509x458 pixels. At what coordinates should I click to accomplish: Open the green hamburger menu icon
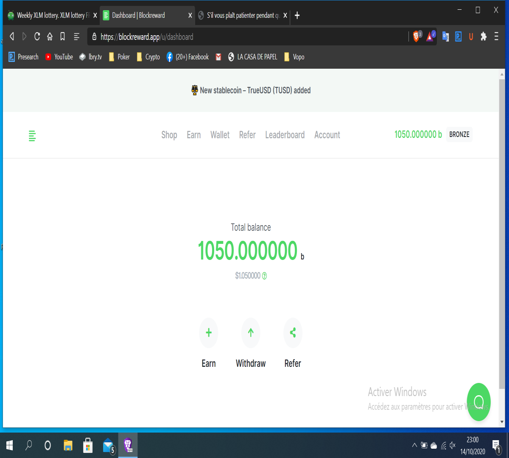click(32, 136)
